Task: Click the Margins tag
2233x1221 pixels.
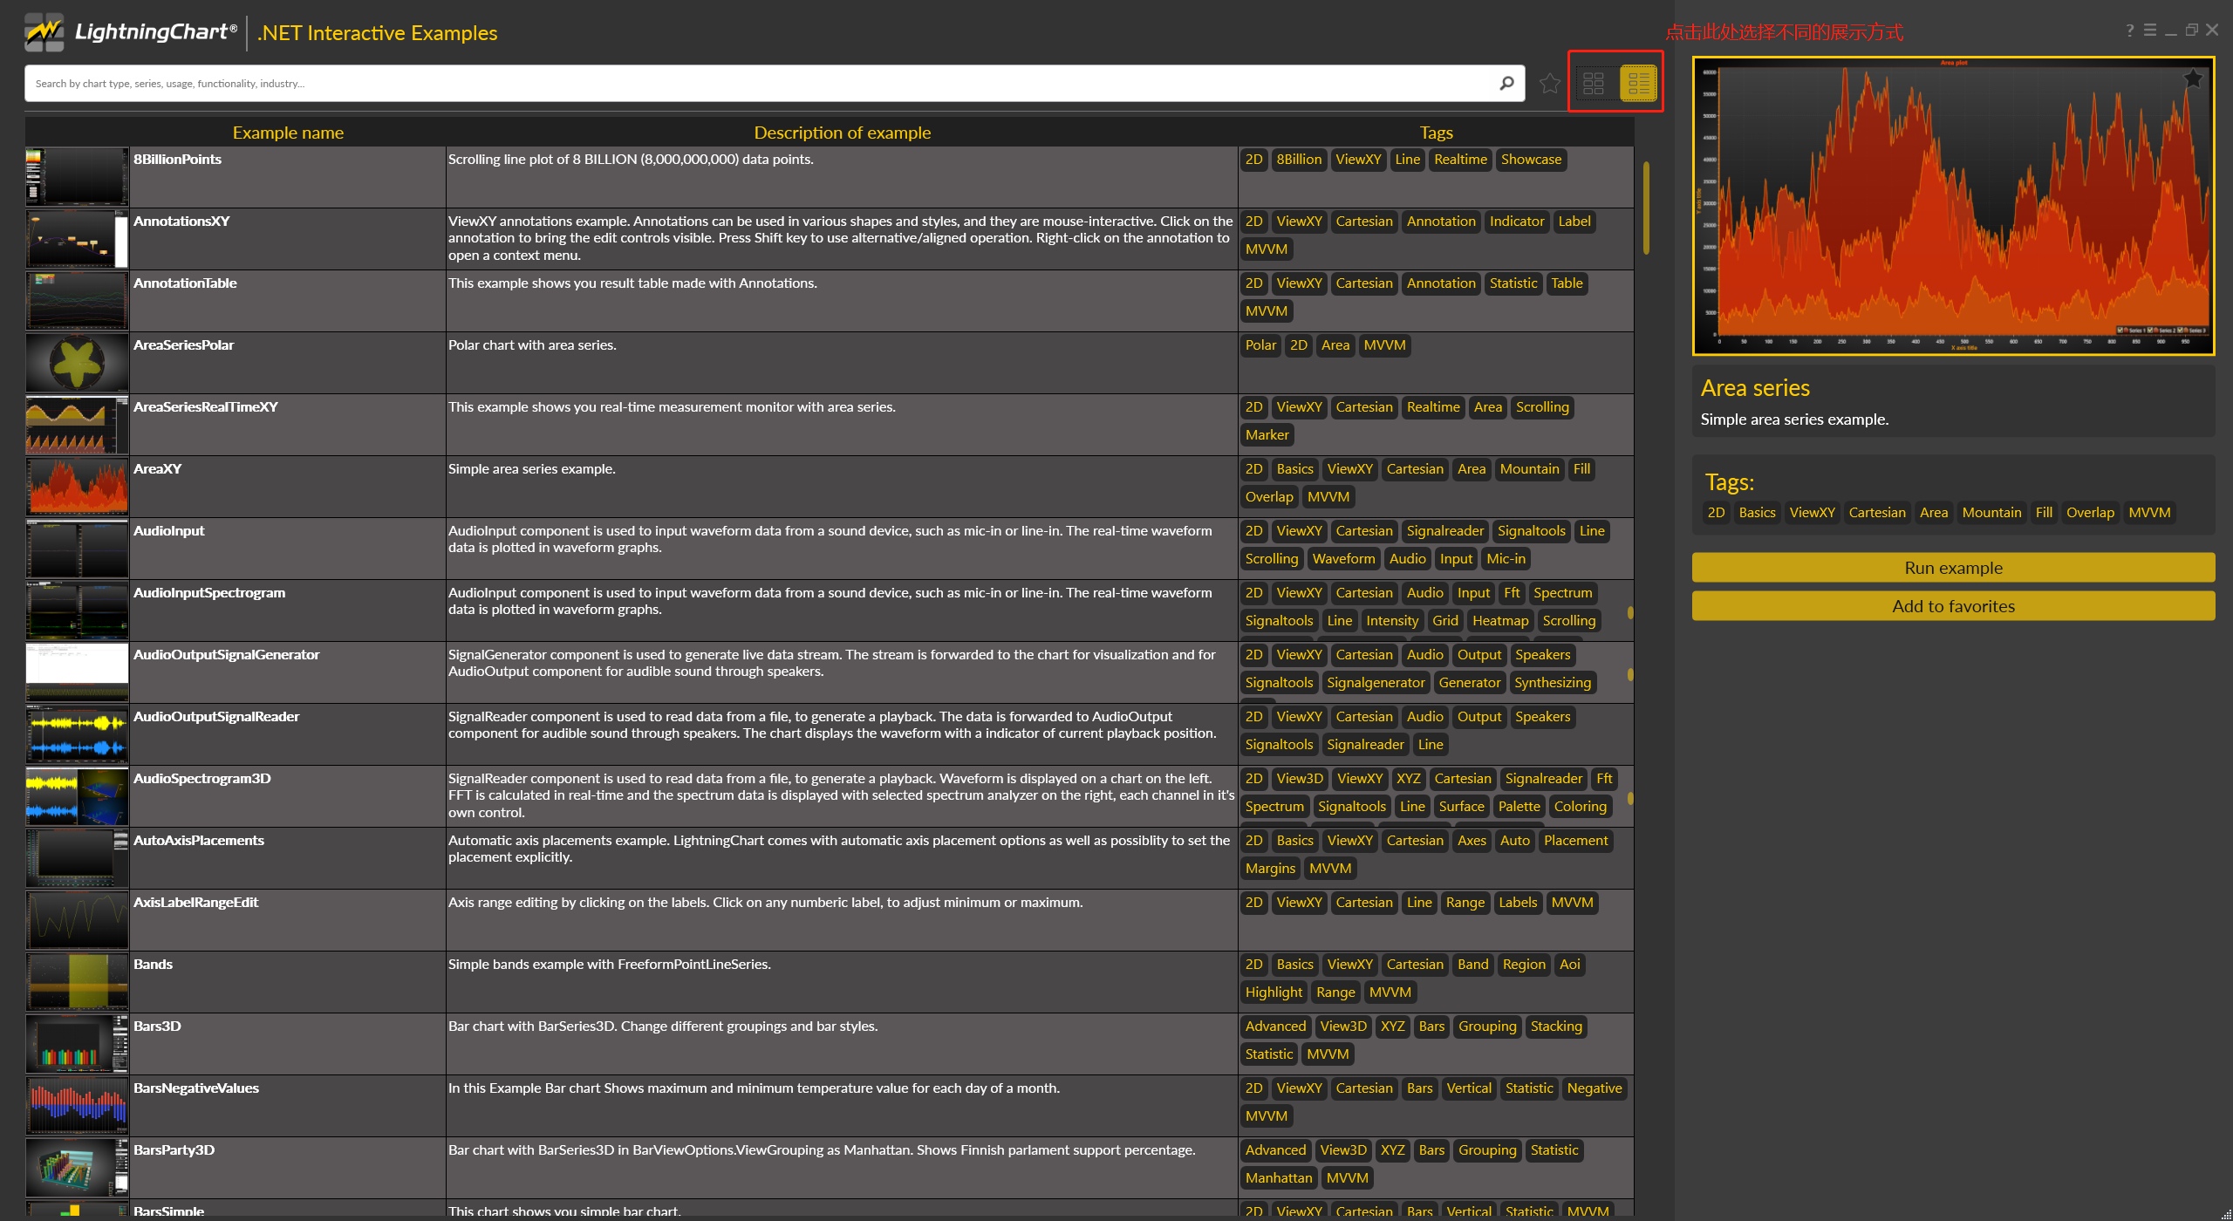Action: 1270,869
